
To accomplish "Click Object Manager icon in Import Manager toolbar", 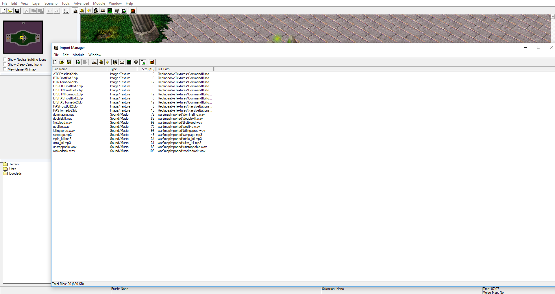I will coord(136,62).
